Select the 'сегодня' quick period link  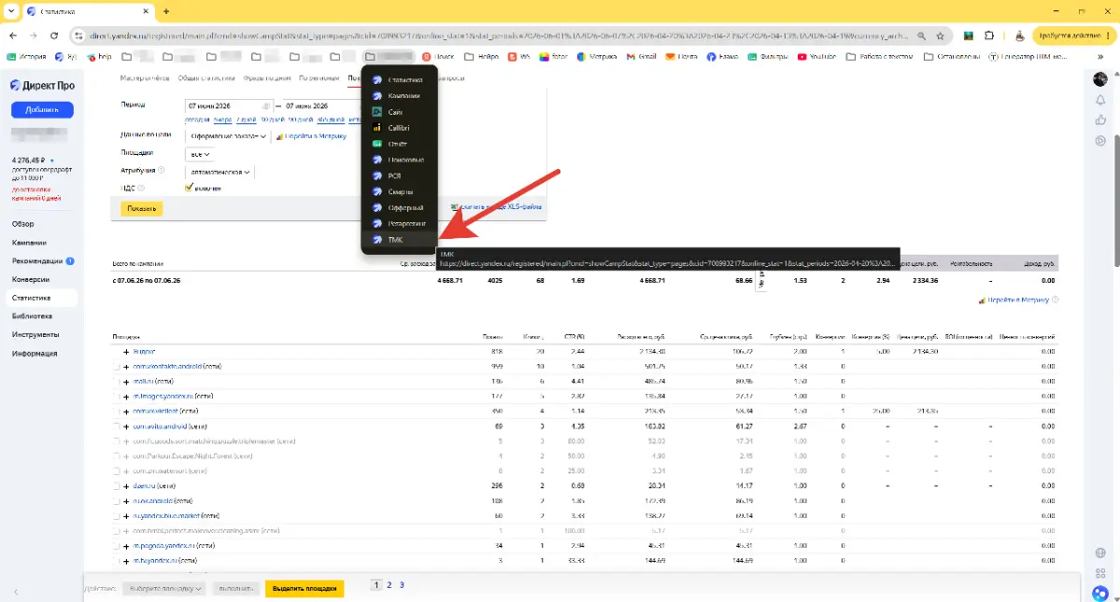click(197, 119)
